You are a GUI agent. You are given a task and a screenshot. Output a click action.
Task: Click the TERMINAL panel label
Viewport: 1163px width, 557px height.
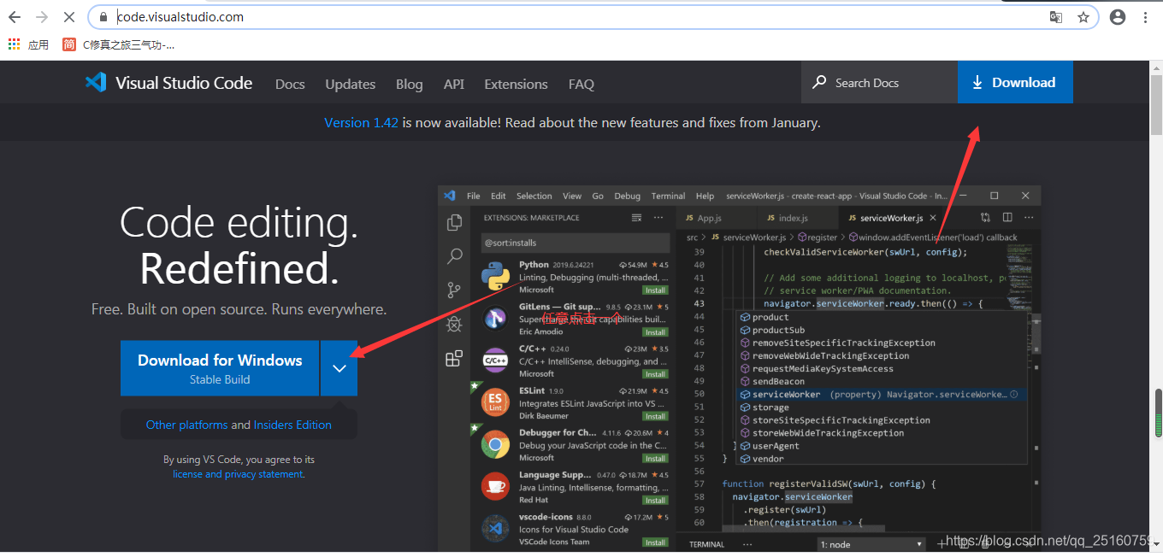coord(706,544)
